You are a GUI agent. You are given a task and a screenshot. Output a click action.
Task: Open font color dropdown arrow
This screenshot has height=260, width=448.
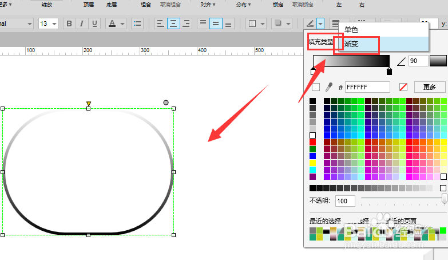(x=122, y=23)
